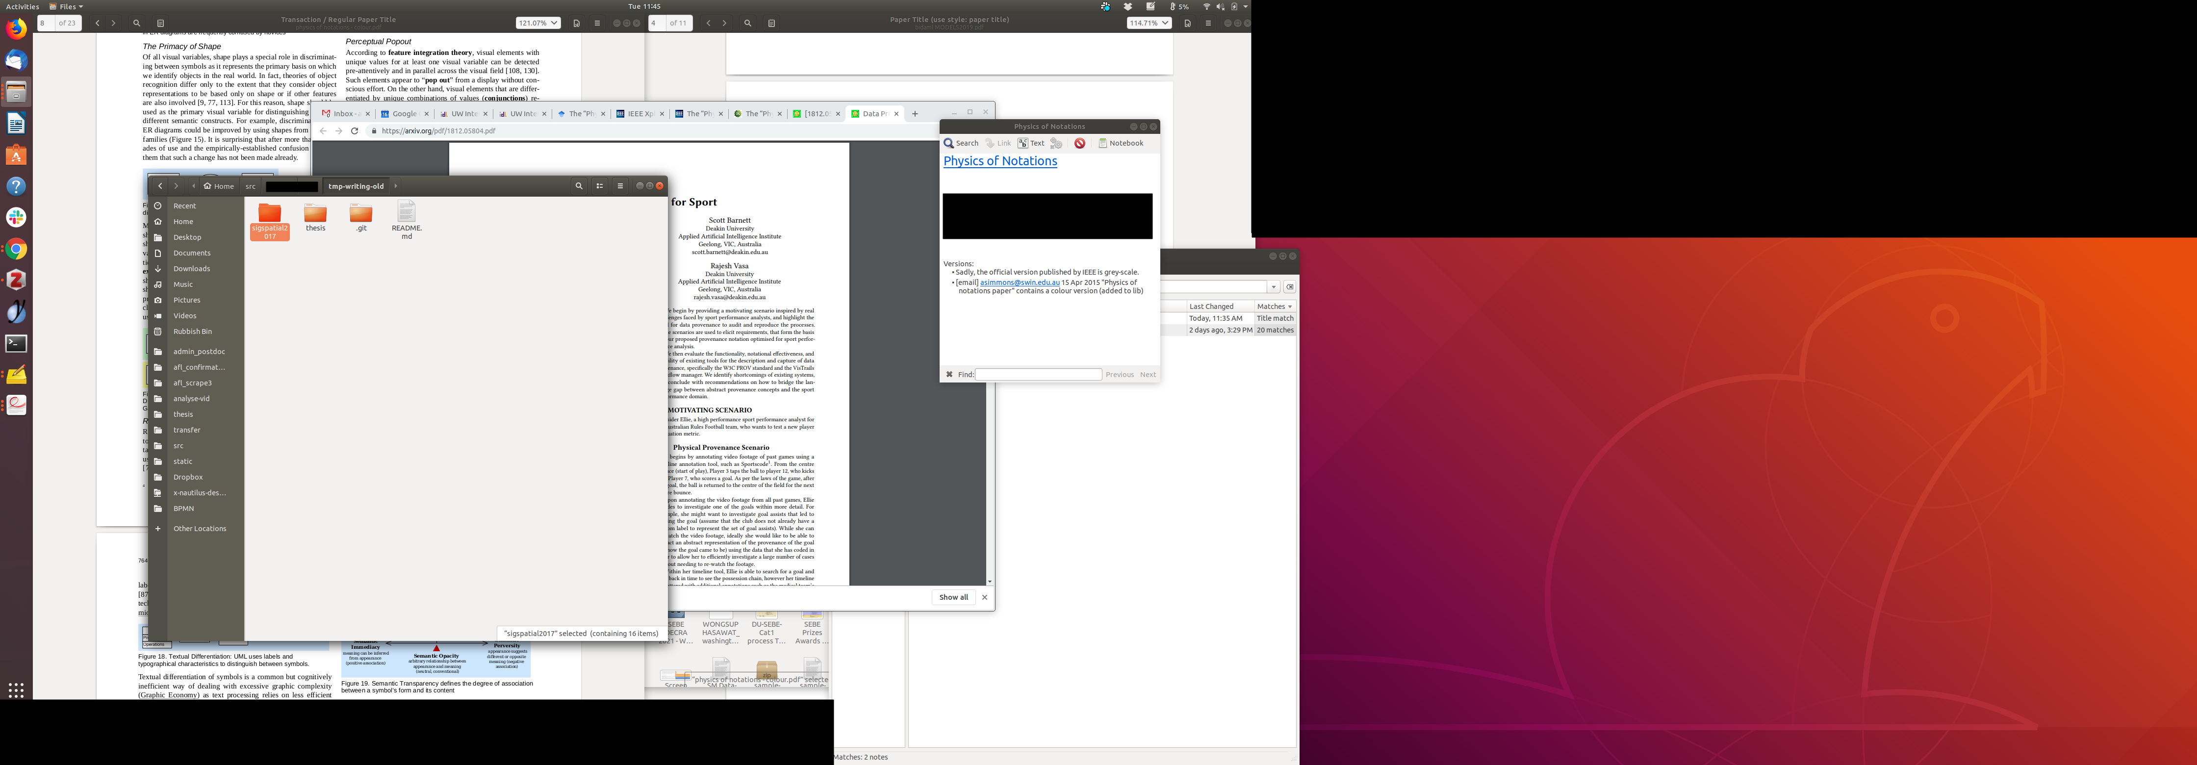Open the hamburger menu in Files window
This screenshot has width=2197, height=765.
point(620,186)
